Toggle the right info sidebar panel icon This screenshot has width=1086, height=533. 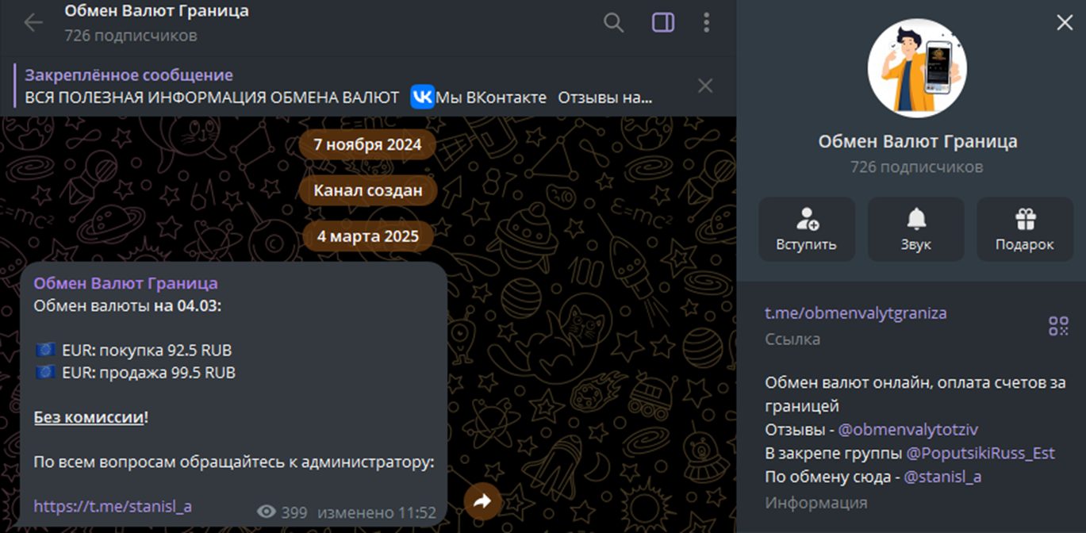click(663, 22)
